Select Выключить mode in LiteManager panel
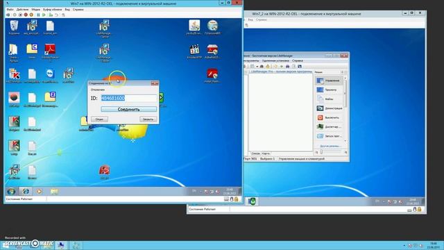Viewport: 444px width, 250px height. coord(329,117)
